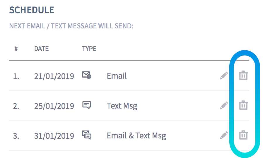The width and height of the screenshot is (270, 158).
Task: Select the date 31/01/2019
Action: click(x=54, y=136)
